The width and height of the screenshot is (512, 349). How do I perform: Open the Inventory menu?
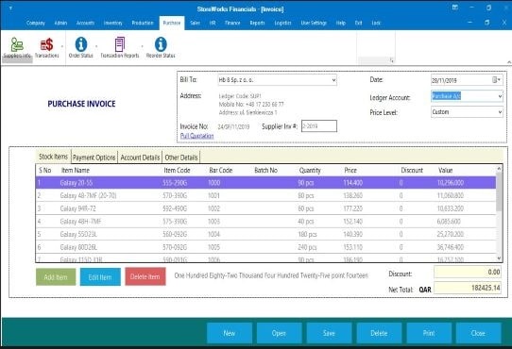[x=113, y=23]
